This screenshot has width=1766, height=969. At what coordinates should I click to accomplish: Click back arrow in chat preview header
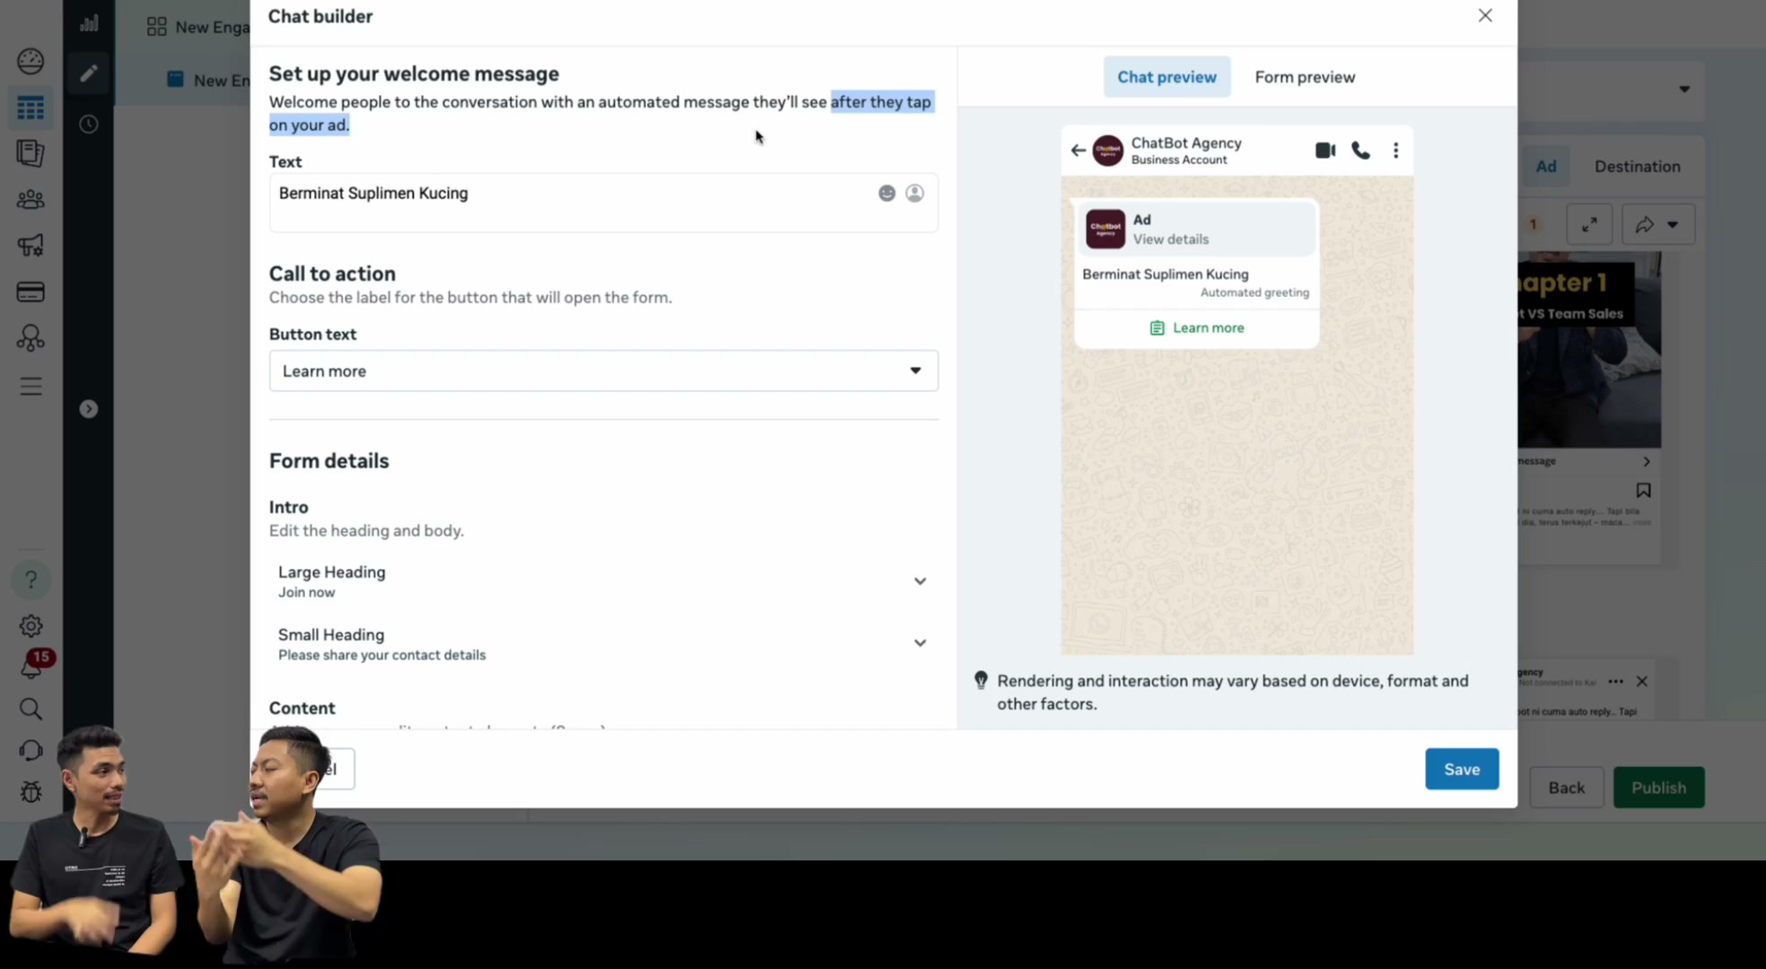pos(1078,151)
